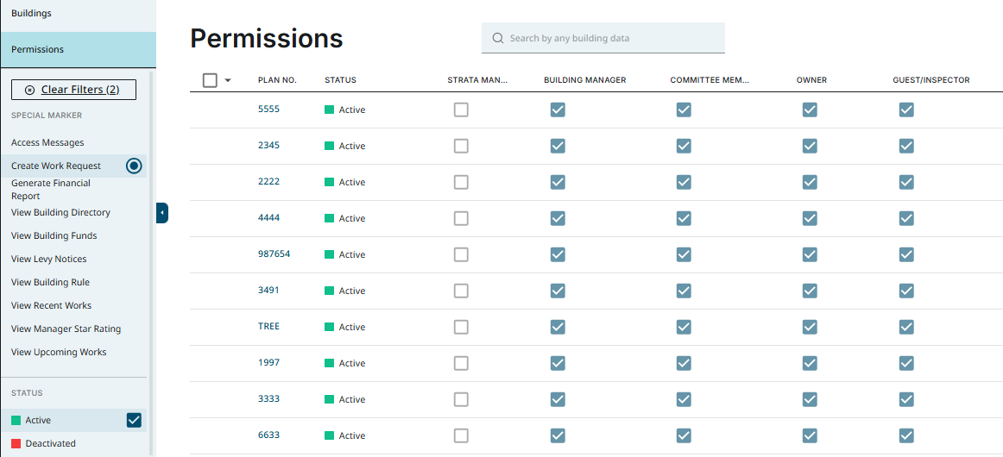Open plan 6633 link
Viewport: 1003px width, 457px height.
(268, 435)
